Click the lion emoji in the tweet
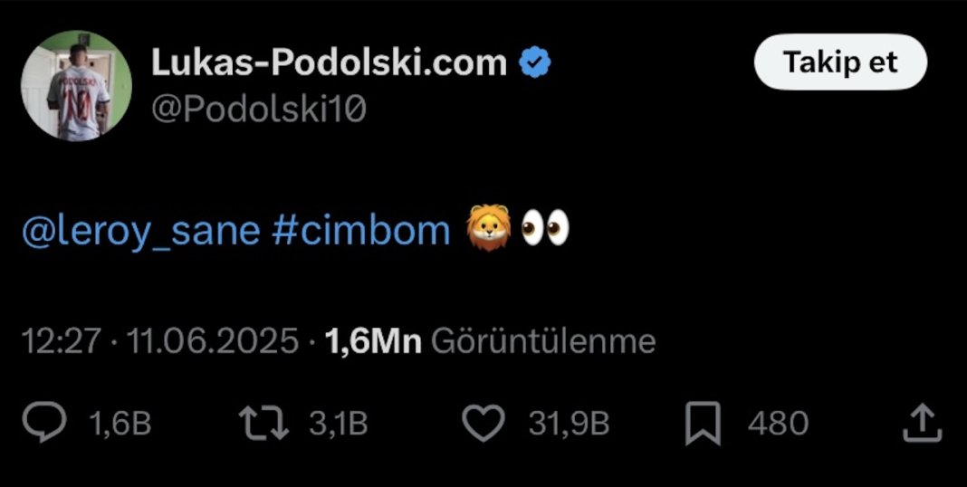Image resolution: width=967 pixels, height=487 pixels. [x=488, y=230]
